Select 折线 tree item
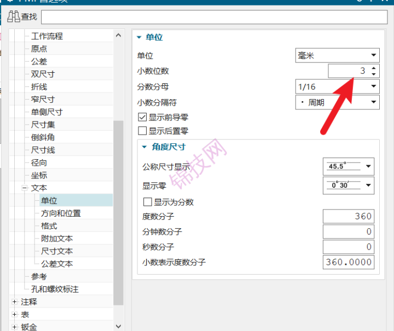 [x=39, y=87]
